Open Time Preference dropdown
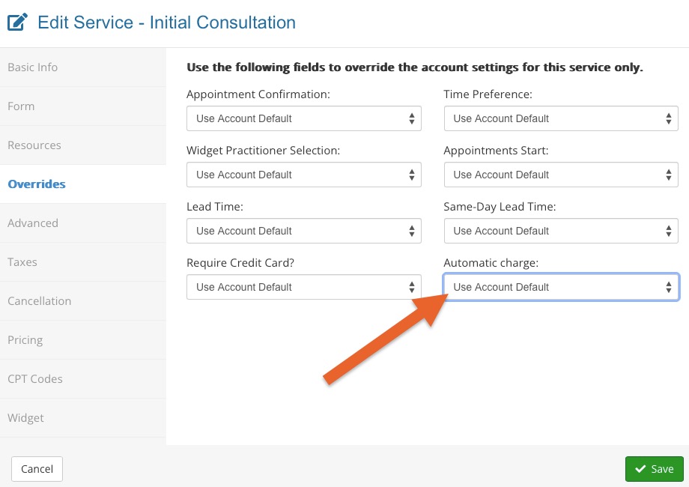 (561, 118)
